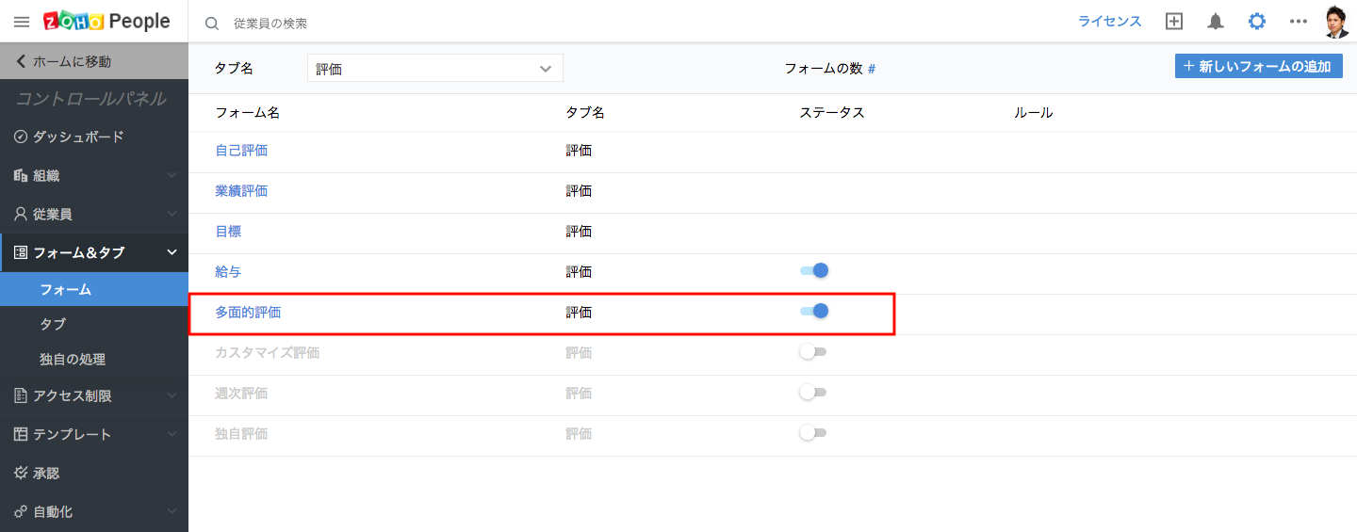Open the hamburger menu icon
The height and width of the screenshot is (532, 1357).
click(22, 22)
